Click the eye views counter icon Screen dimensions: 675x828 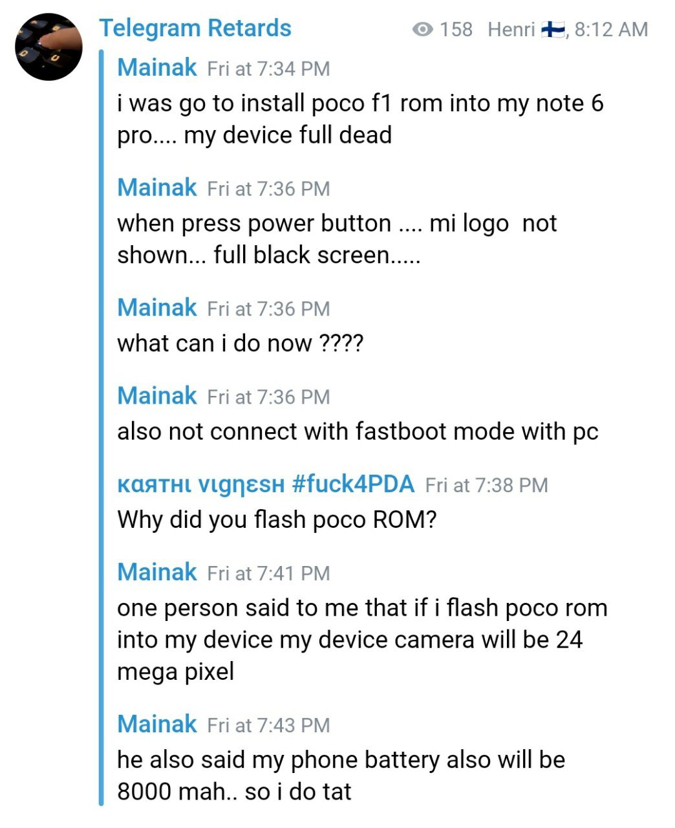pos(422,29)
